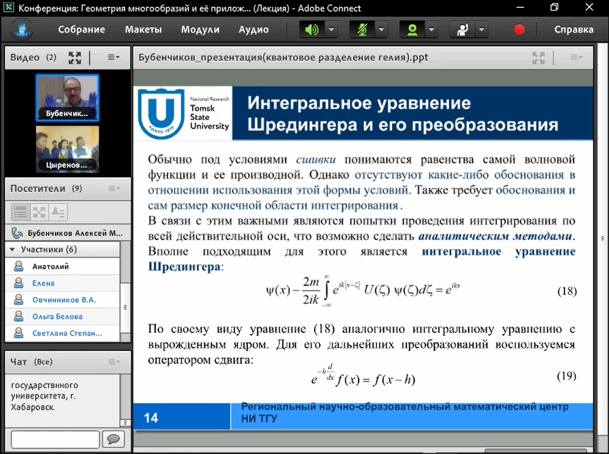Screen dimensions: 609x454
Task: Toggle the speaker audio button
Action: point(311,30)
